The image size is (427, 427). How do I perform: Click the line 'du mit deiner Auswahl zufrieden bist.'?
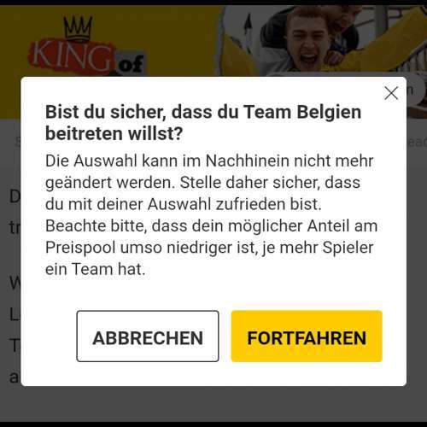(x=184, y=204)
